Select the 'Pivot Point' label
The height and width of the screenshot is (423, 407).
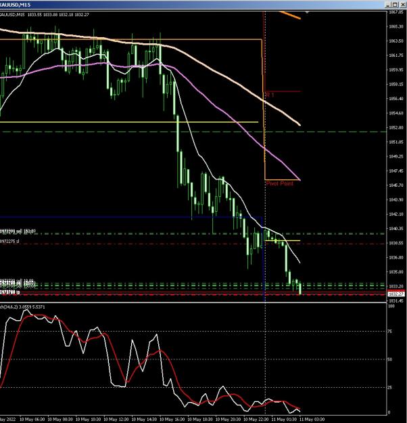279,183
